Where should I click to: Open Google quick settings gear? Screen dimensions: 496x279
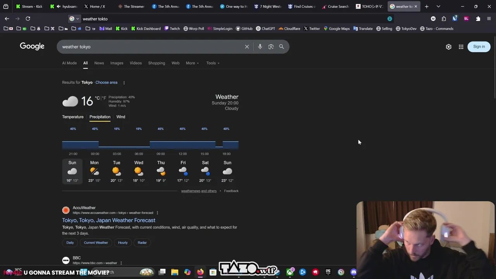[448, 46]
